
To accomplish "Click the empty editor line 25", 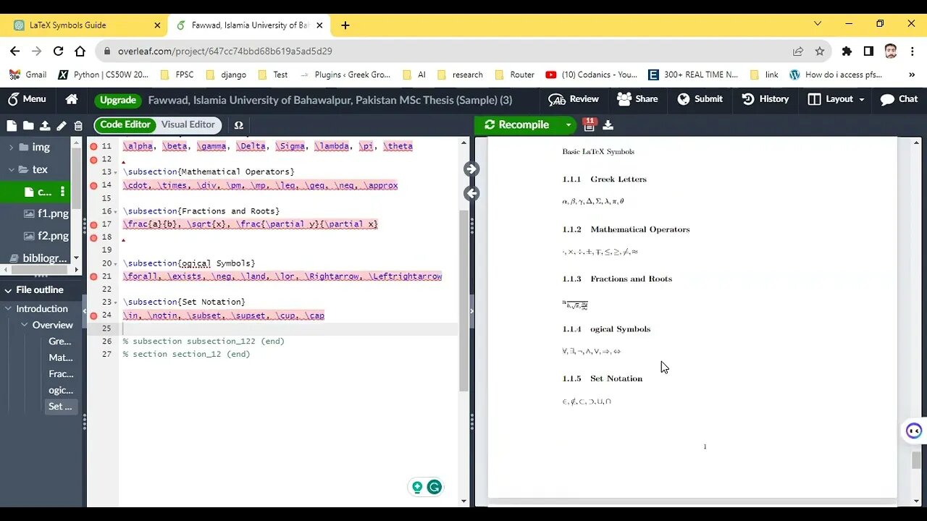I will 290,329.
